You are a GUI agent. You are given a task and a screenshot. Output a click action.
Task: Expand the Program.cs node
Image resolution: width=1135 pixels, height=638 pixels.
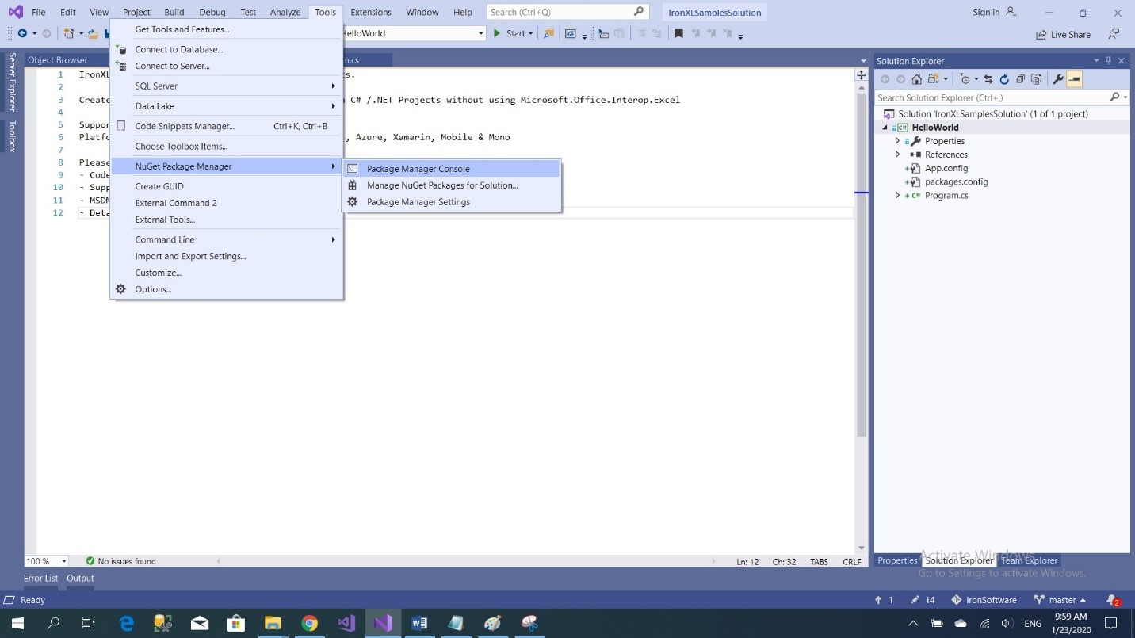tap(897, 196)
